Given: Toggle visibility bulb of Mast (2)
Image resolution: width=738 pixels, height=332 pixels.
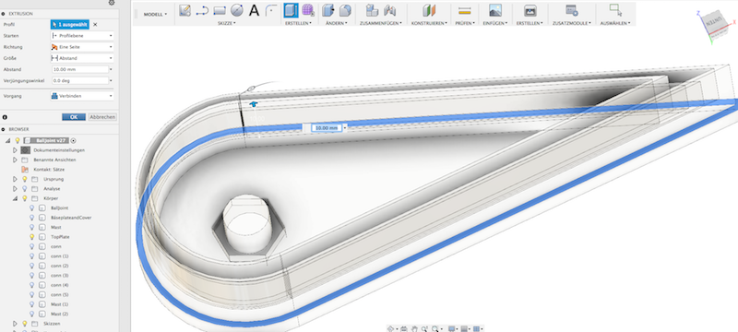Looking at the screenshot, I should pyautogui.click(x=32, y=314).
